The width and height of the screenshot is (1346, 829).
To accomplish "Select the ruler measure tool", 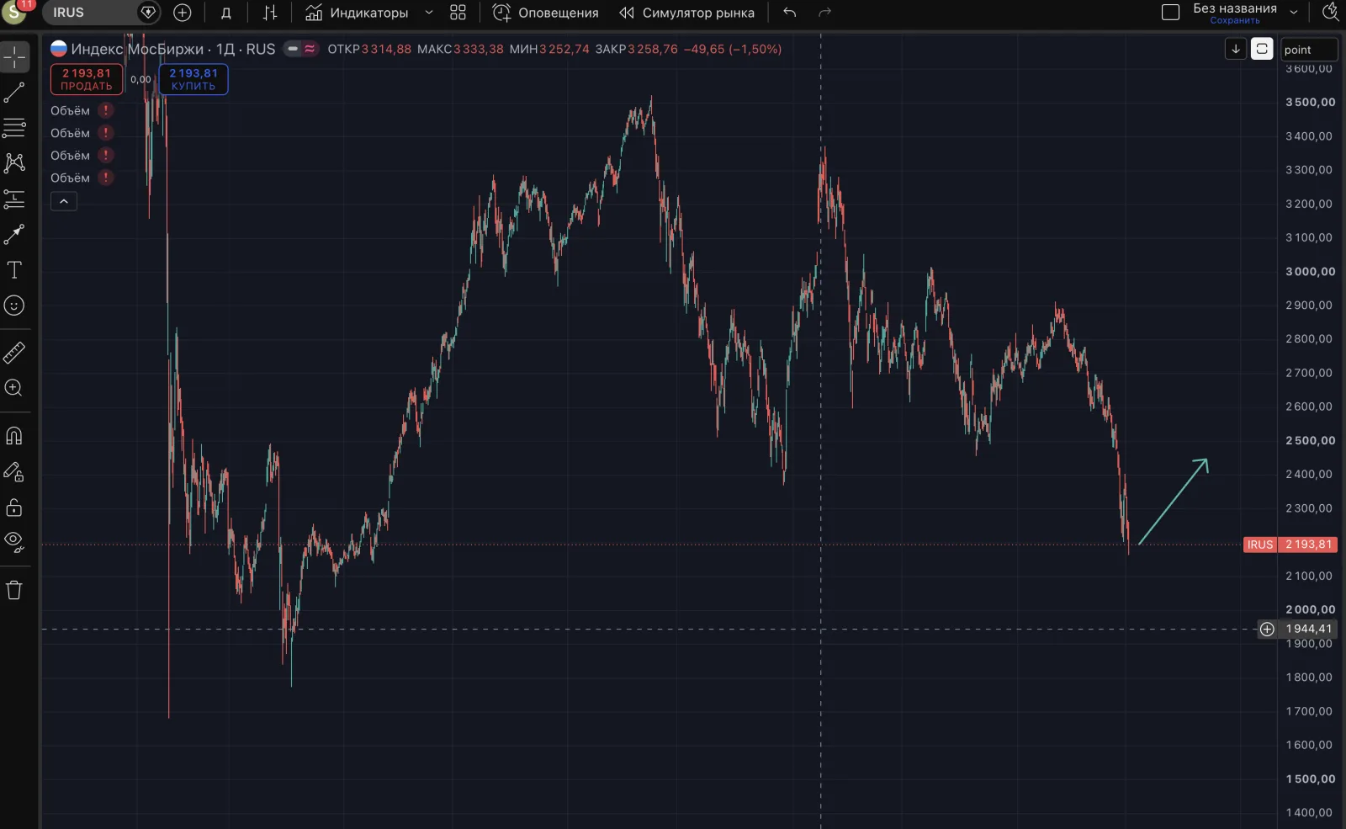I will click(x=14, y=353).
